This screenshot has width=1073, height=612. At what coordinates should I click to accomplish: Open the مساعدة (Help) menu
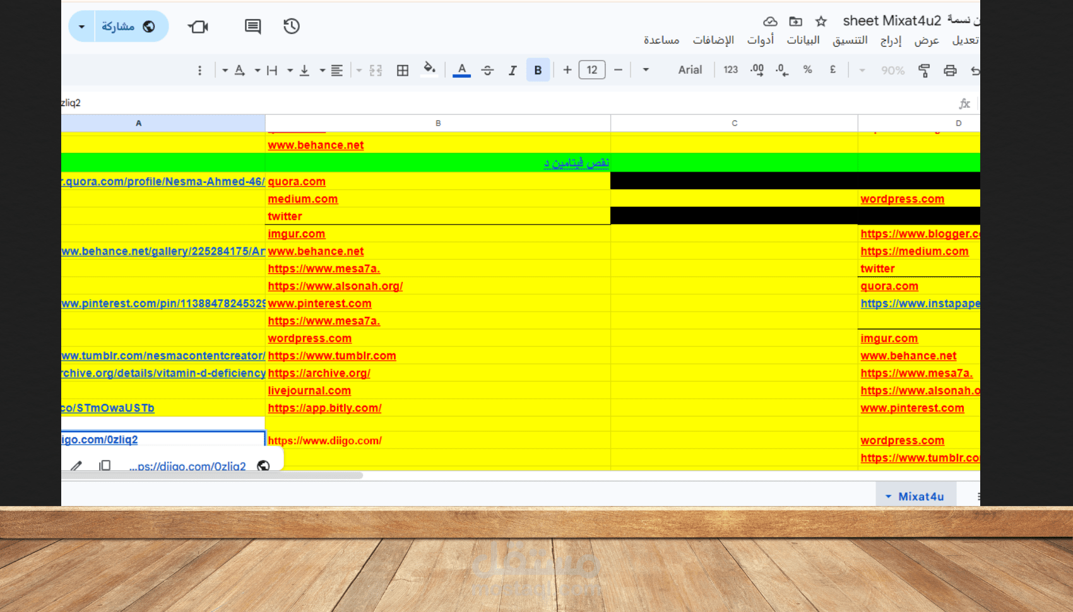(661, 40)
